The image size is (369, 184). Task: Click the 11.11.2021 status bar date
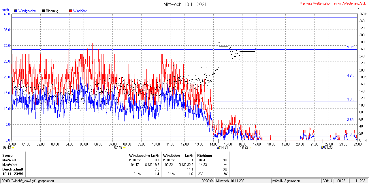click(359, 181)
